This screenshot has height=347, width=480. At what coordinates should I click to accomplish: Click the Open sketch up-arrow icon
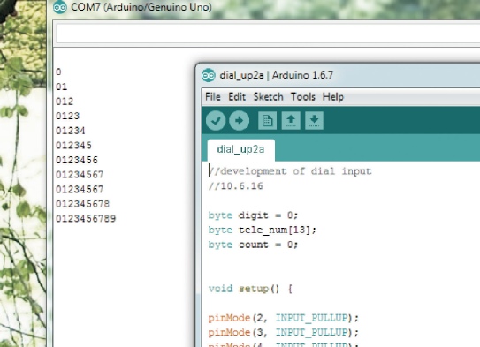pos(291,120)
